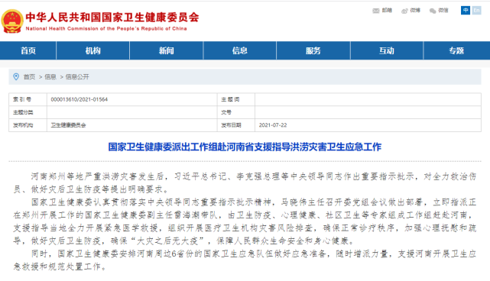This screenshot has width=490, height=281.
Task: Switch language to English En
Action: (476, 10)
